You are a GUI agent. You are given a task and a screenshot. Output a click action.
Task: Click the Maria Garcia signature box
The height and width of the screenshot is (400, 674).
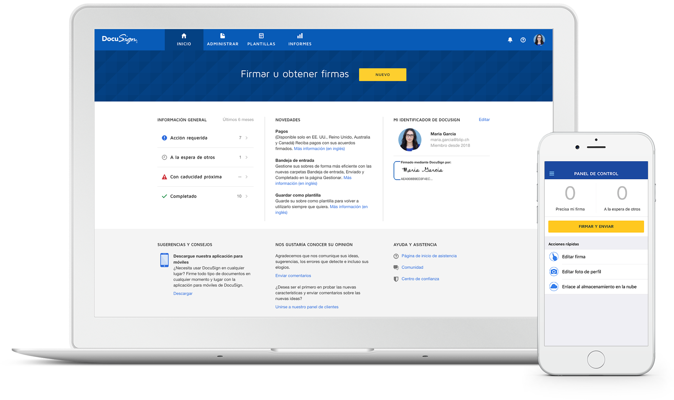pos(422,170)
